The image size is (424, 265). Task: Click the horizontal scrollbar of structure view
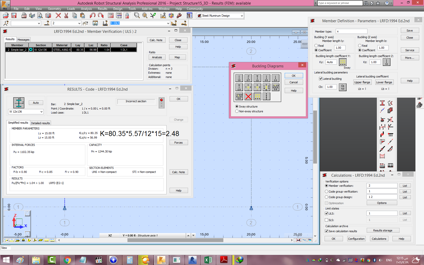[x=175, y=240]
